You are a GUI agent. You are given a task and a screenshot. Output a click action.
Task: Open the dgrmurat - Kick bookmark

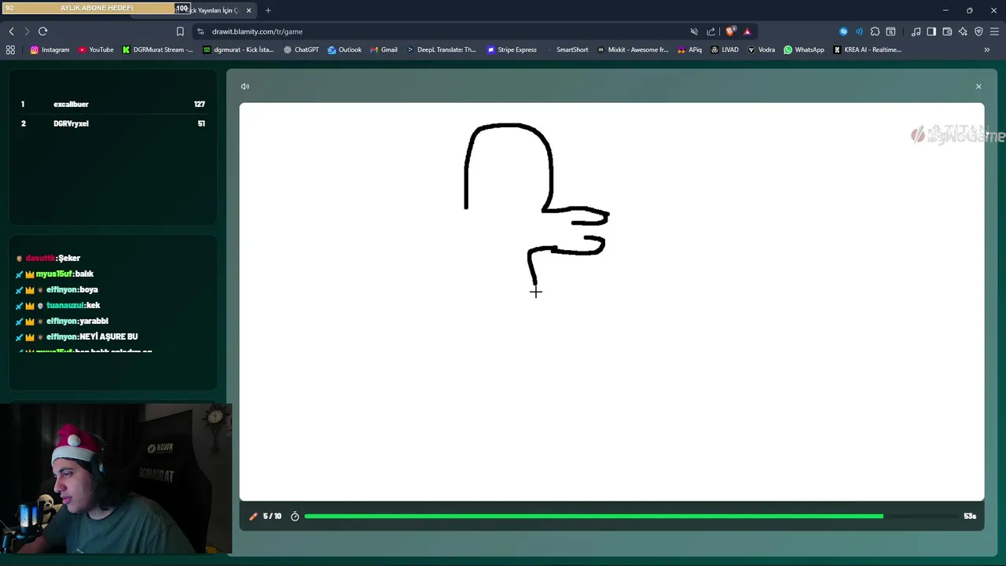[x=238, y=50]
